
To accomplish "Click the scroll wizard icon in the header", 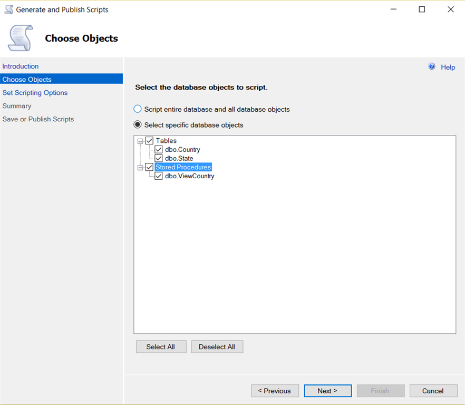I will (21, 38).
